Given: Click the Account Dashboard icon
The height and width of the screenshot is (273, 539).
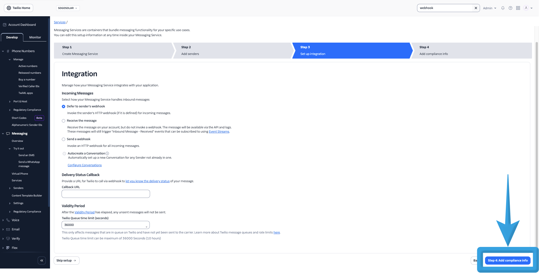Looking at the screenshot, I should click(x=4, y=25).
